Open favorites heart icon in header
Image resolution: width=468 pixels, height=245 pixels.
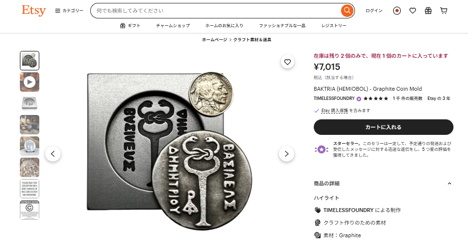(x=413, y=11)
